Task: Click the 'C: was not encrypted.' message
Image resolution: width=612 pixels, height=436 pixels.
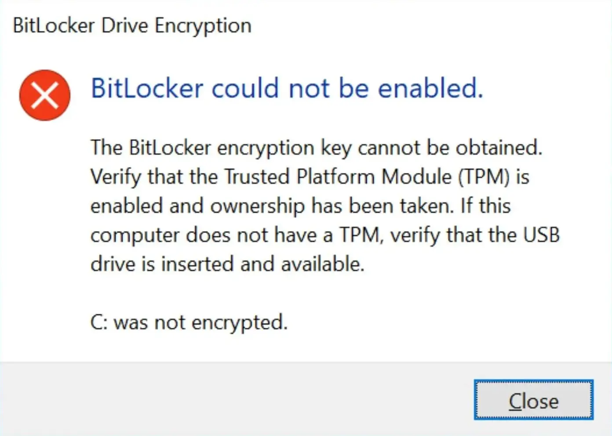Action: click(x=189, y=322)
